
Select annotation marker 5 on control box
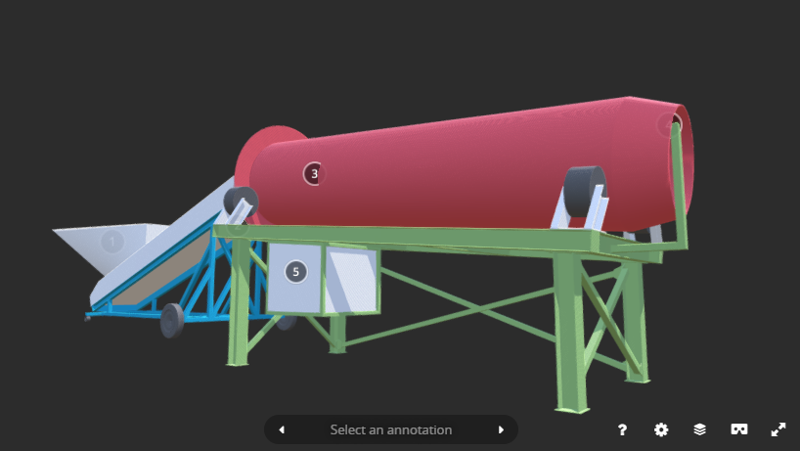(295, 271)
